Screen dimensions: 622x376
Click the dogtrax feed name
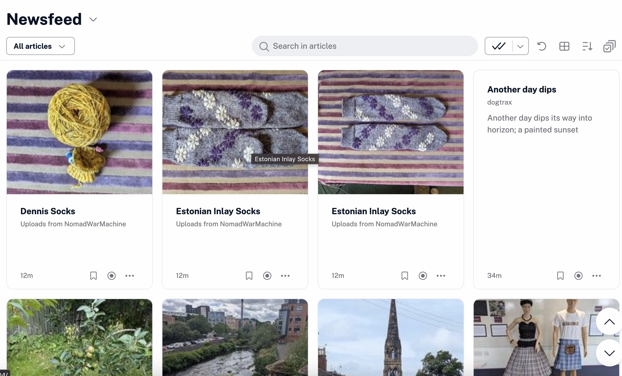(x=499, y=102)
